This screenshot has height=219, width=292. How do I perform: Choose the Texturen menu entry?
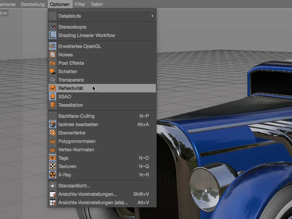tap(102, 166)
